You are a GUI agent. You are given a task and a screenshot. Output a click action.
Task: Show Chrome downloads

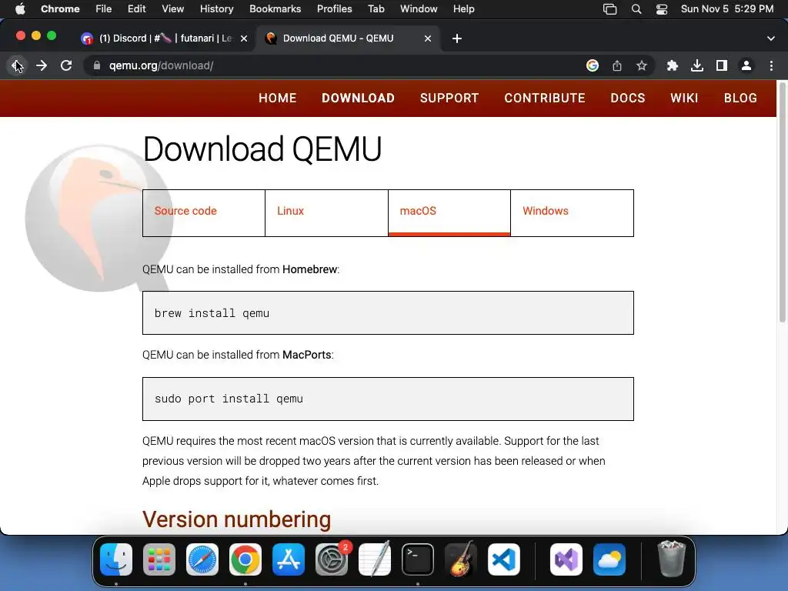(x=697, y=65)
